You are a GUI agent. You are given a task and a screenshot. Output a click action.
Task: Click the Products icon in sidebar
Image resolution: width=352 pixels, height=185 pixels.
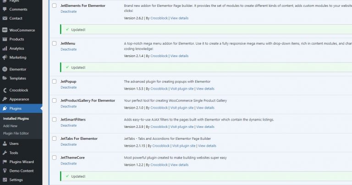point(5,39)
